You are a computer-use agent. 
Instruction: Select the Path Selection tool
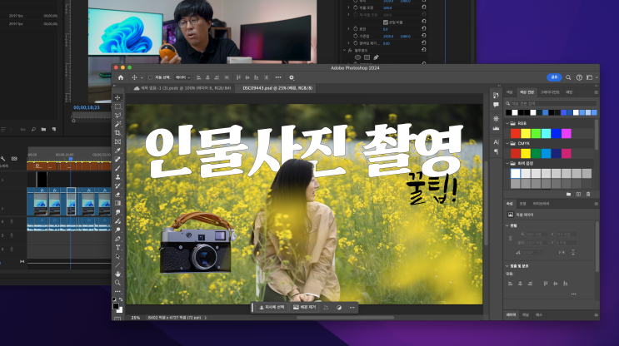tap(117, 256)
